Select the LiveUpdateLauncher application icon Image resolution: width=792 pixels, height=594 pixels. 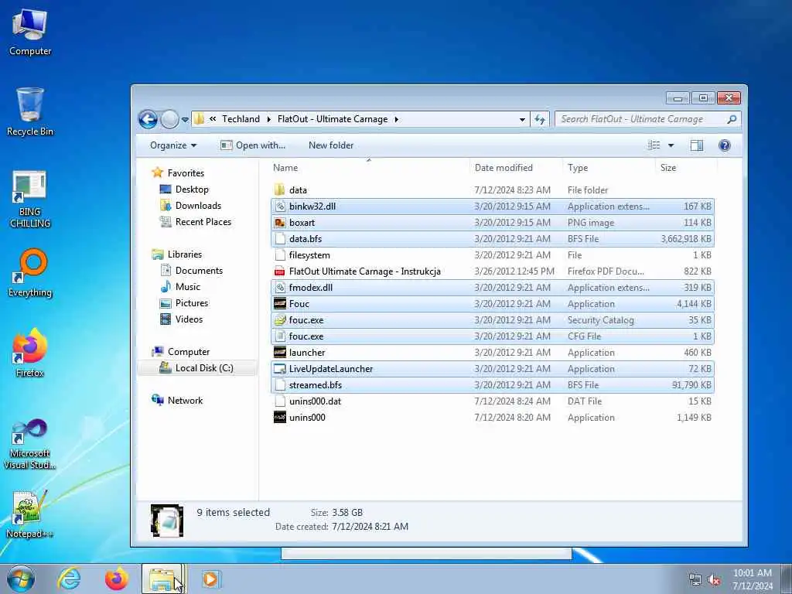[280, 369]
